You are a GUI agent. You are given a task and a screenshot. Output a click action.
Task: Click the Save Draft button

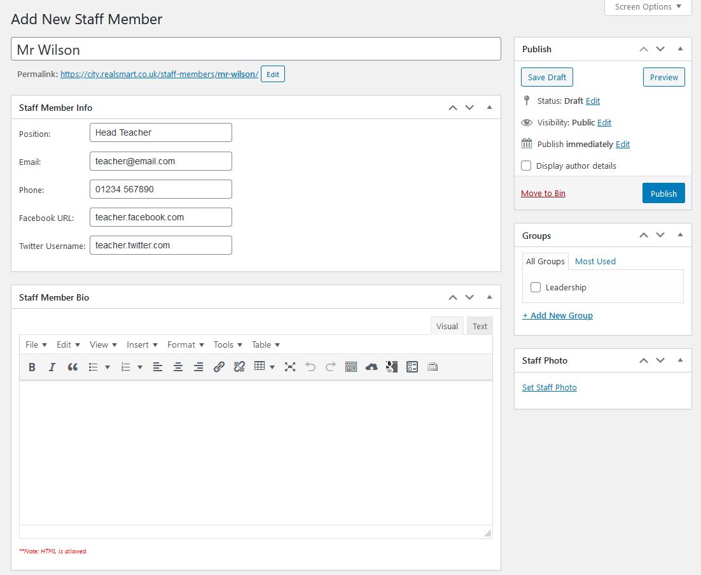tap(547, 77)
